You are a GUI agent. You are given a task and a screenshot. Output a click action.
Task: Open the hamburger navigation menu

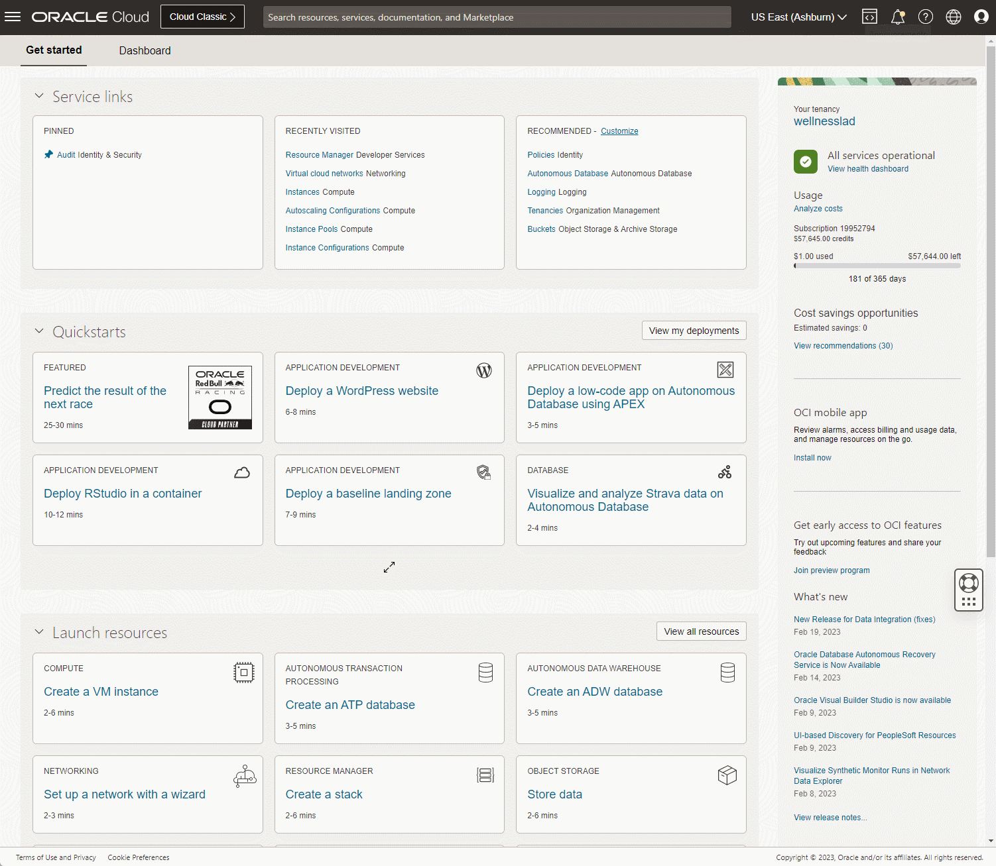coord(13,17)
